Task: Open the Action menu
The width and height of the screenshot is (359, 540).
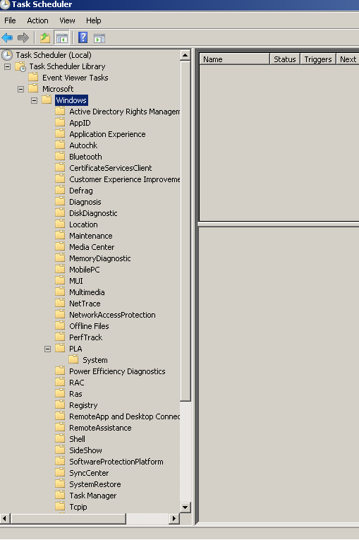Action: [37, 20]
